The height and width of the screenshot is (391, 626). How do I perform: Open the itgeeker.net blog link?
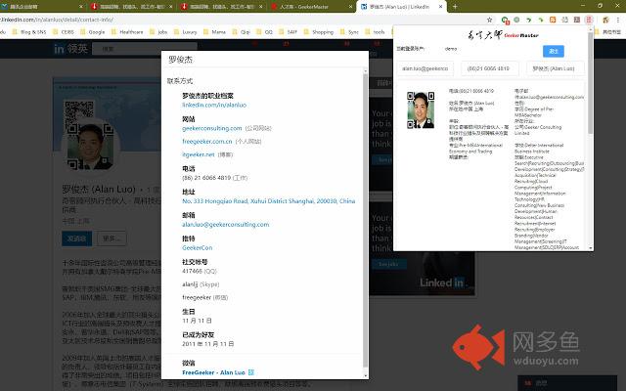point(198,154)
